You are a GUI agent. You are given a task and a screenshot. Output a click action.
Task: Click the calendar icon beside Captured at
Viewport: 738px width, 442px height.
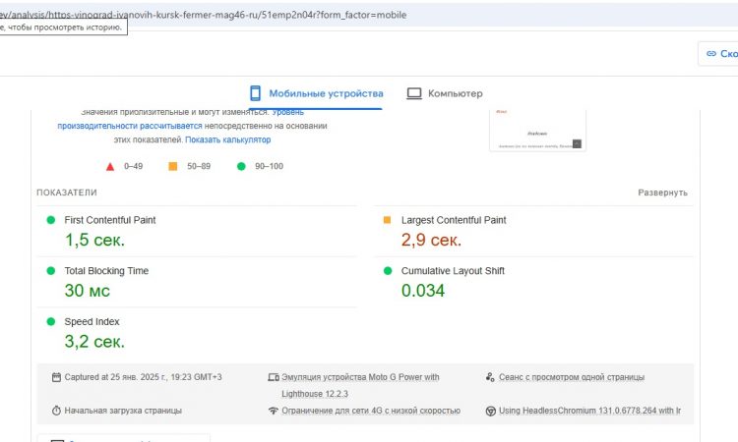tap(56, 377)
